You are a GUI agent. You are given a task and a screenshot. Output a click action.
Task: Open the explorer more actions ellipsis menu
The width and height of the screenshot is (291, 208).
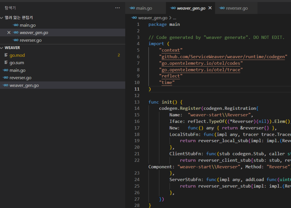(117, 8)
